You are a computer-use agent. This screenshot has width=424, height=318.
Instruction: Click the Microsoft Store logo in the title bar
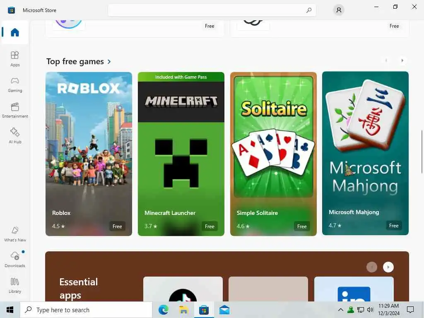point(11,10)
